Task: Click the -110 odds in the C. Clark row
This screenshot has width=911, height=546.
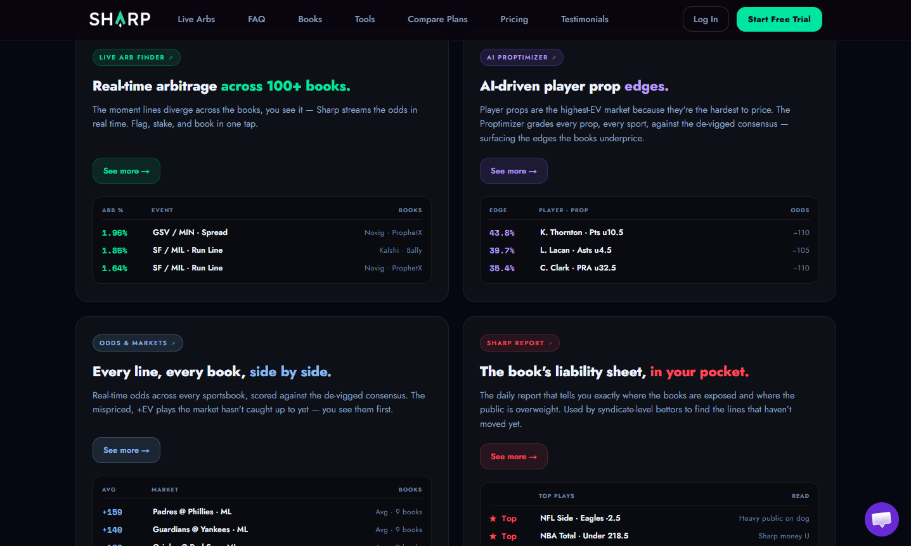Action: tap(801, 268)
